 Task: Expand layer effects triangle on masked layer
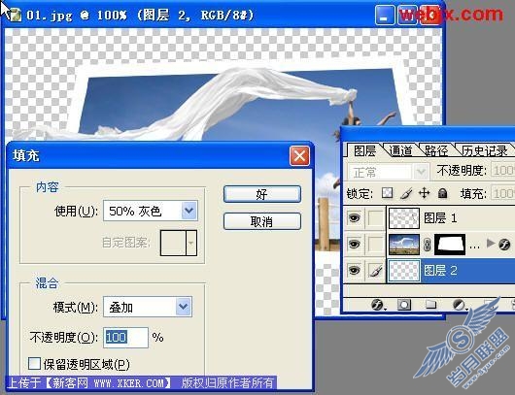pos(491,243)
